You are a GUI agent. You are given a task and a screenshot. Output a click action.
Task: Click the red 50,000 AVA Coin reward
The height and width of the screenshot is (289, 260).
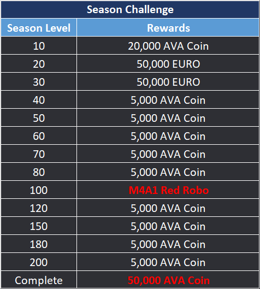[x=168, y=280]
